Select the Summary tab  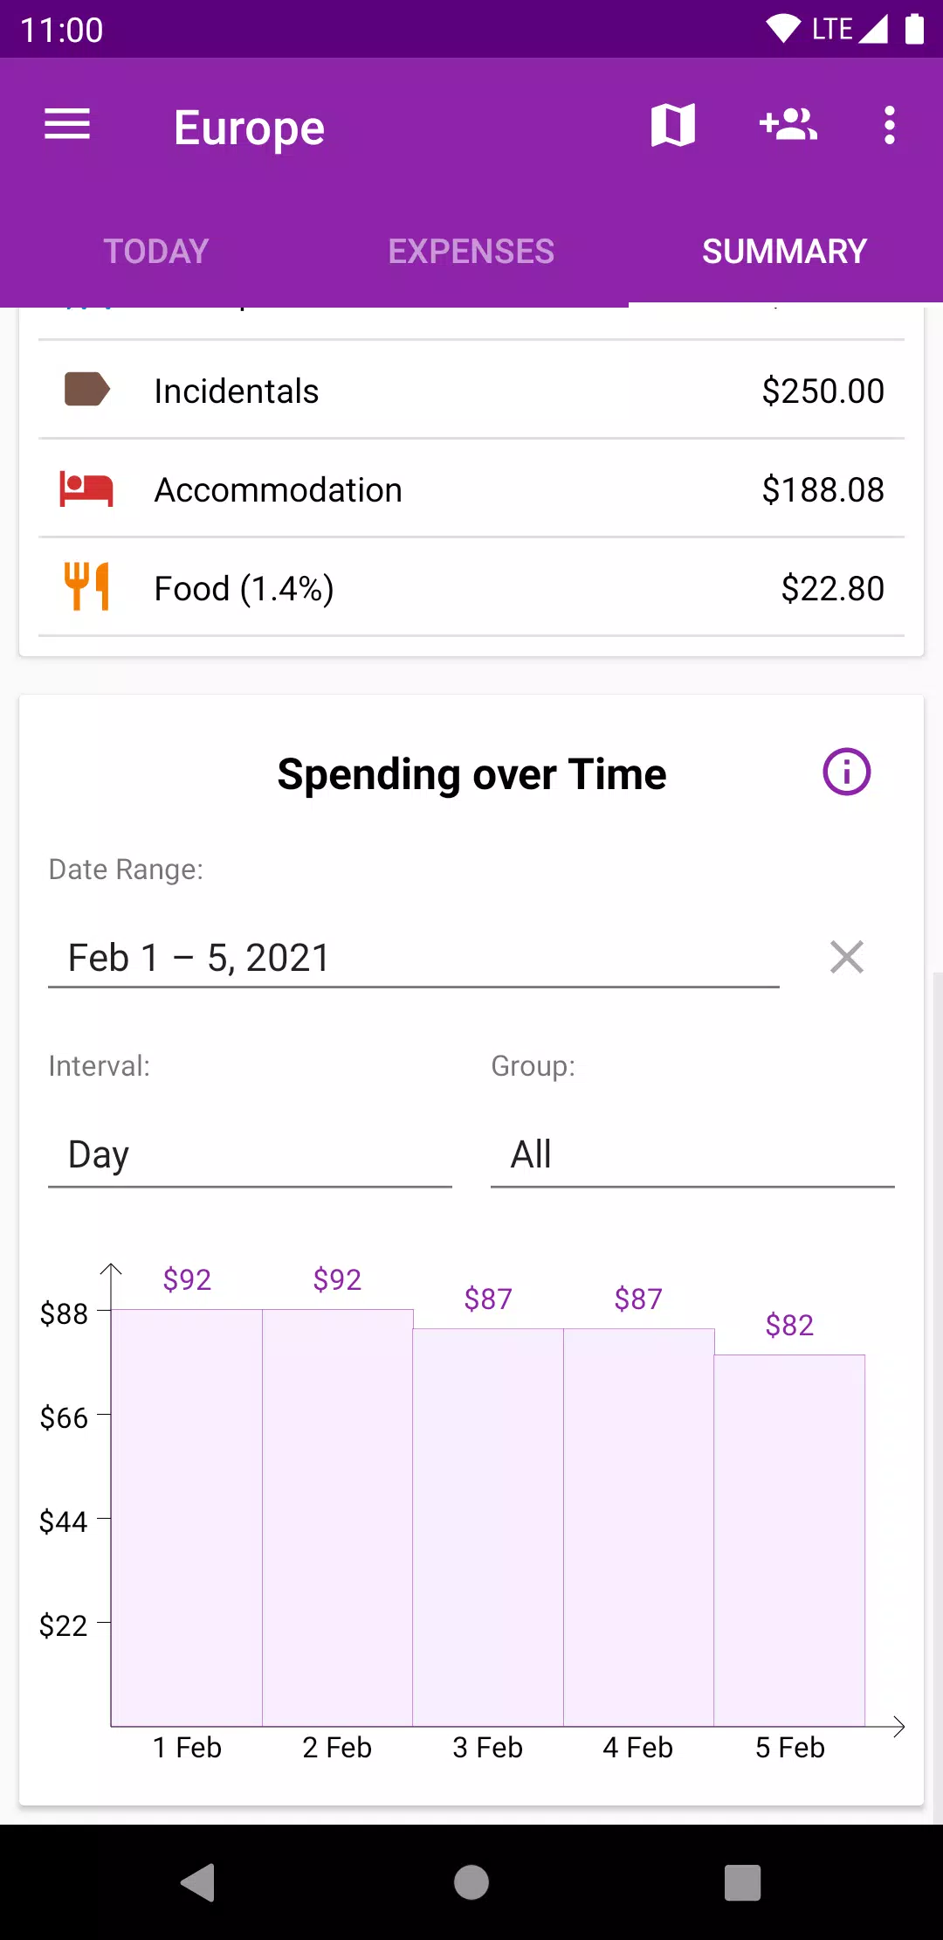[x=784, y=252]
